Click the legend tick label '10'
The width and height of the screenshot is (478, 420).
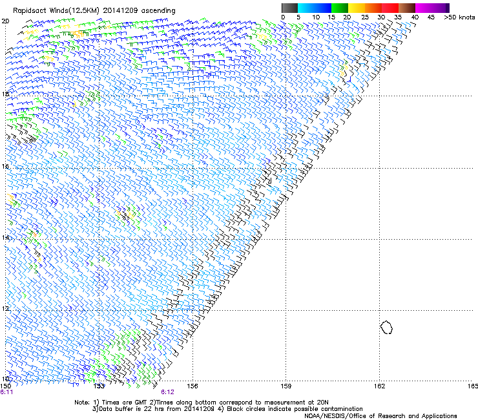point(316,17)
